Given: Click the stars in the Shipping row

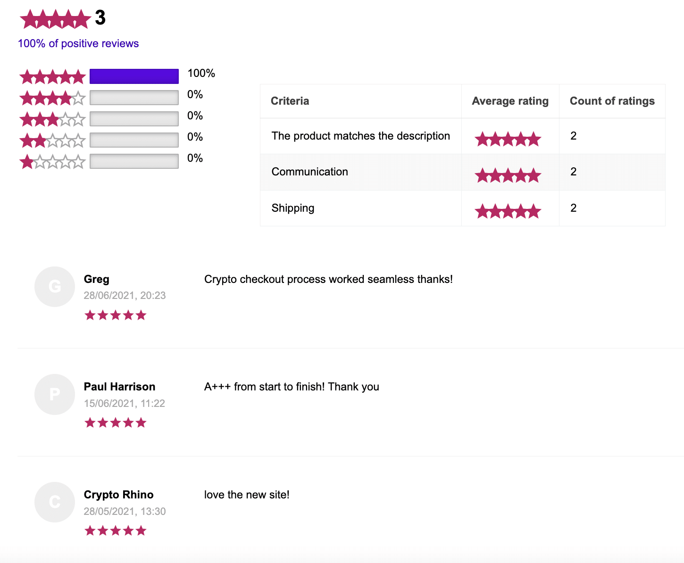Looking at the screenshot, I should pos(508,211).
